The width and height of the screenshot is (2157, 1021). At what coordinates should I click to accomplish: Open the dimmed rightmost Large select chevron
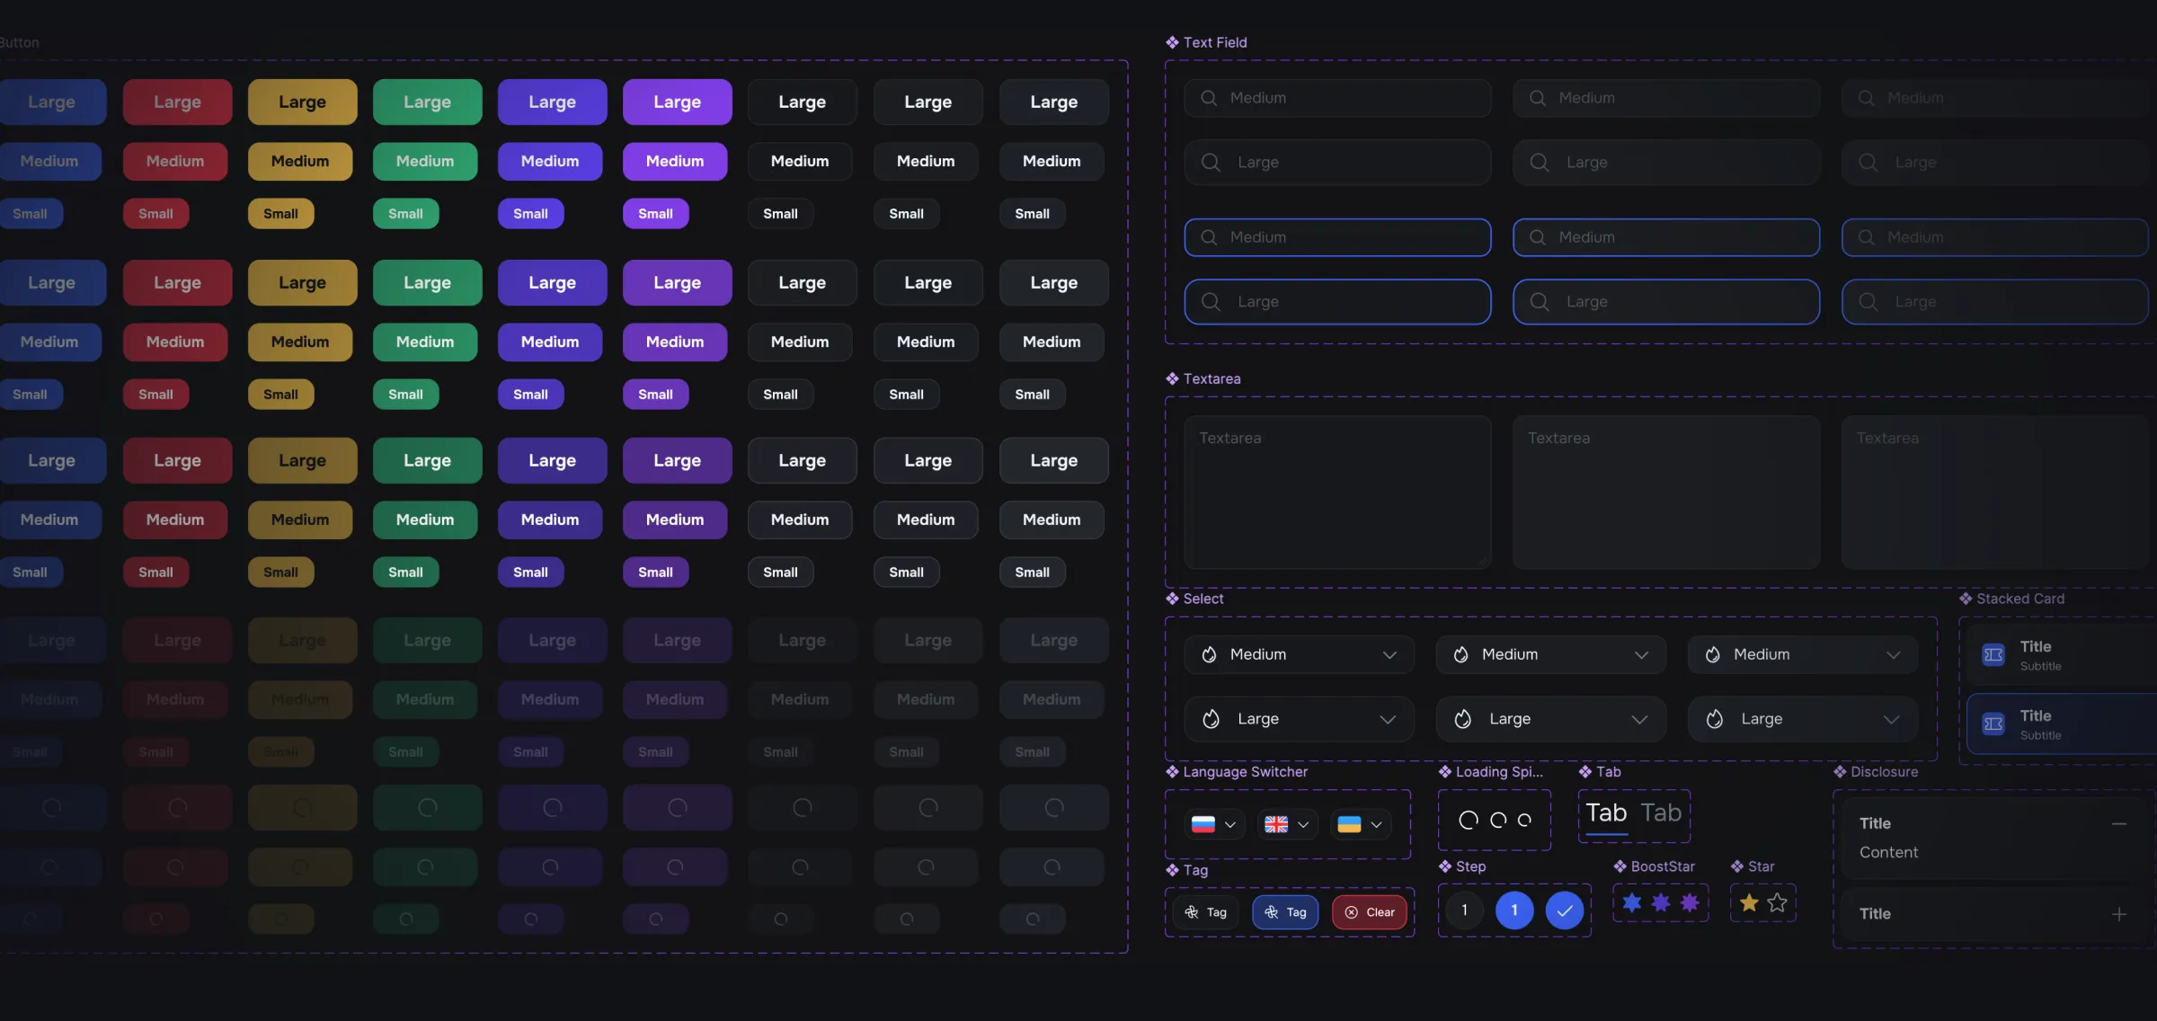click(x=1891, y=719)
